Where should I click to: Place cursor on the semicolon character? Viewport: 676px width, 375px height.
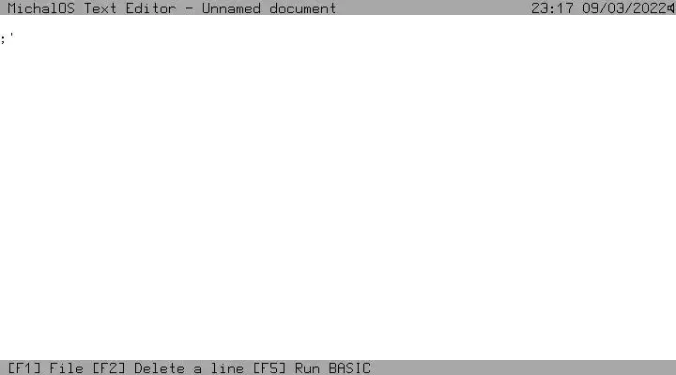click(4, 39)
